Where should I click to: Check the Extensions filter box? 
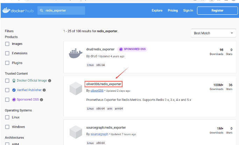[x=7, y=53]
